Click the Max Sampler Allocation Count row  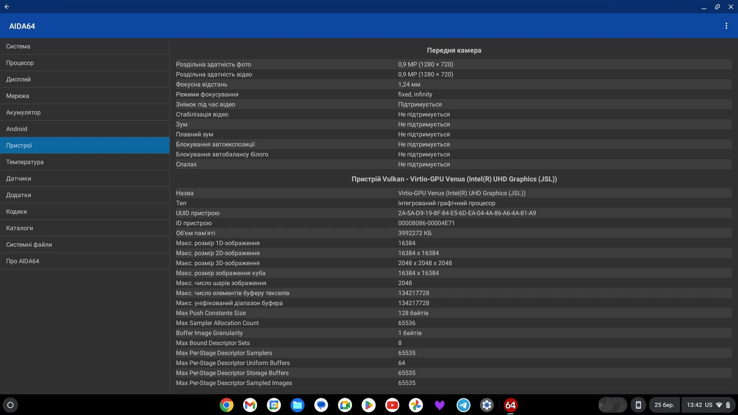pos(454,323)
